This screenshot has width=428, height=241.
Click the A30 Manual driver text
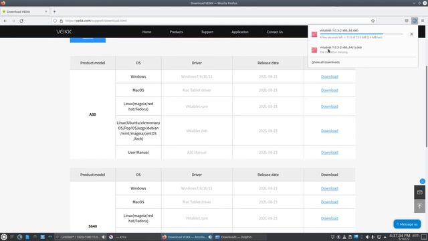point(197,153)
